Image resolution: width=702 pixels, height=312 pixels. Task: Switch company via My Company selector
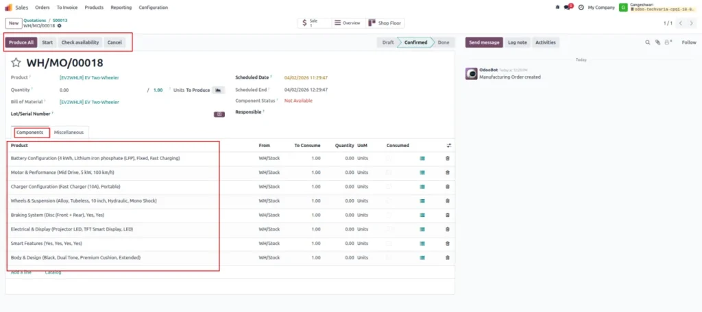tap(601, 7)
